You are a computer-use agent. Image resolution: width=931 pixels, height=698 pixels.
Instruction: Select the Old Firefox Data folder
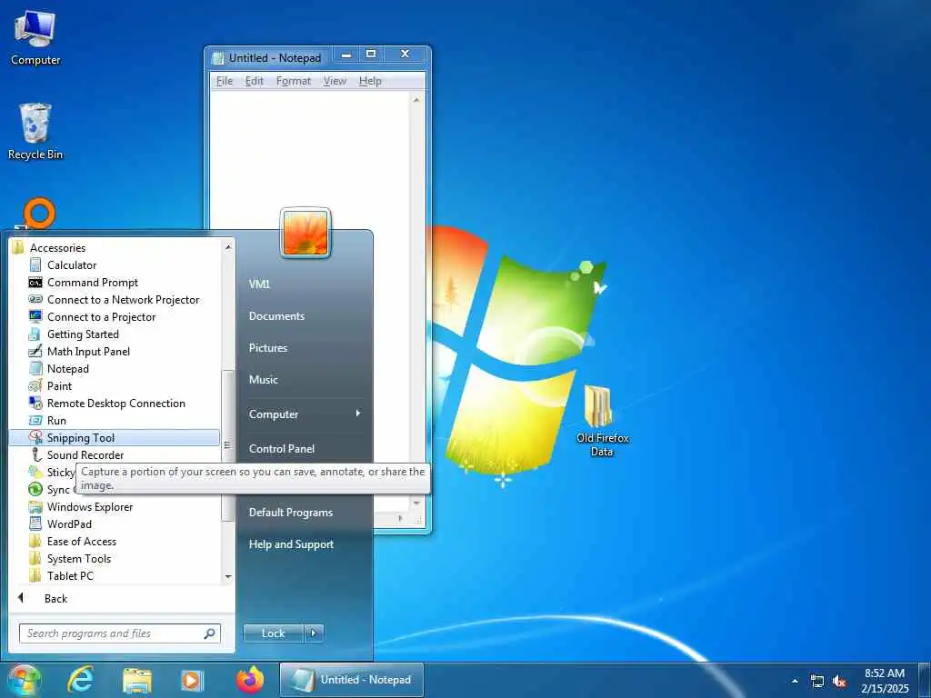pos(602,422)
